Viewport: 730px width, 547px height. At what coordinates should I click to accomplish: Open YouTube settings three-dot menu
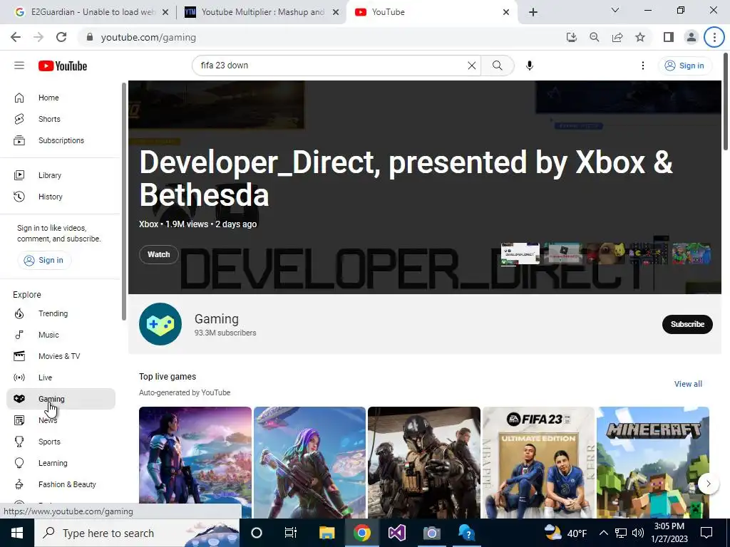[643, 66]
